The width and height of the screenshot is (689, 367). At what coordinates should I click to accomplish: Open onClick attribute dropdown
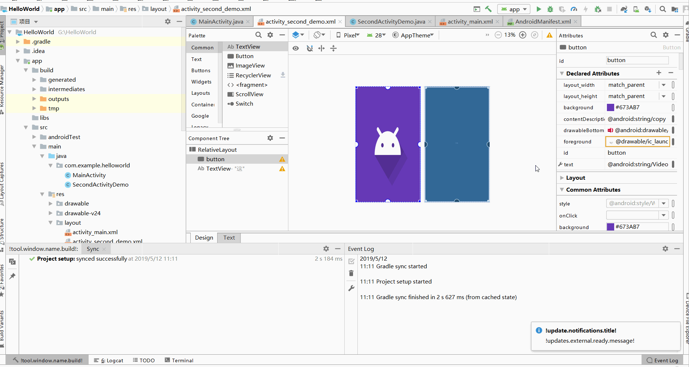tap(664, 215)
